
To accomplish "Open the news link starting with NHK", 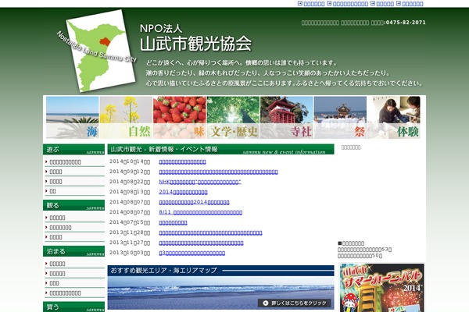I will 200,182.
